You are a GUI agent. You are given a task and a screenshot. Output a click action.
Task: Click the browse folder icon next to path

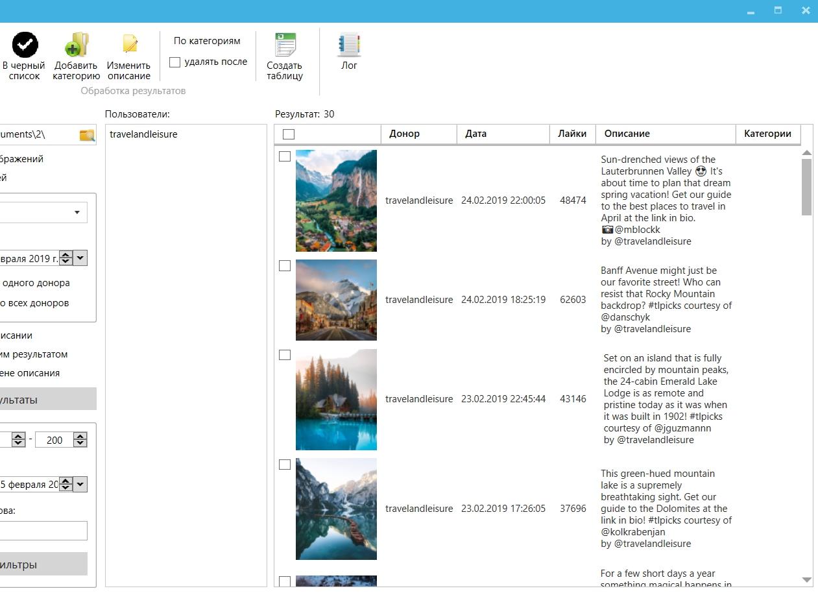pyautogui.click(x=87, y=135)
